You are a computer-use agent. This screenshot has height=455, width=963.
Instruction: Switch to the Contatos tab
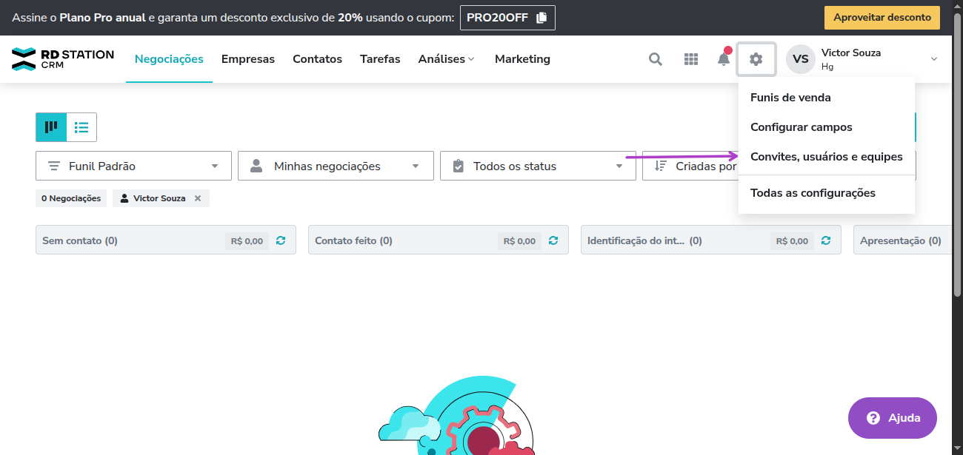317,59
